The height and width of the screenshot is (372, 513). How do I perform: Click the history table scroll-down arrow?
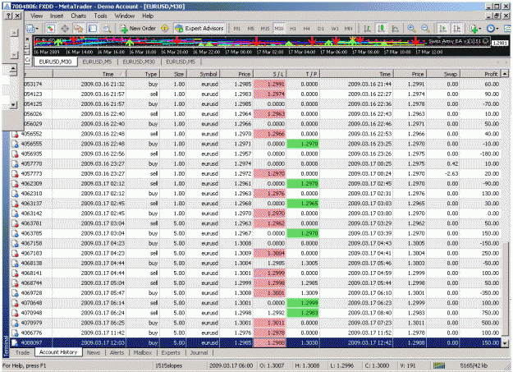(505, 343)
